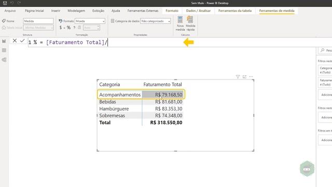Click the Faturamento Total column header
The image size is (332, 187).
click(162, 84)
